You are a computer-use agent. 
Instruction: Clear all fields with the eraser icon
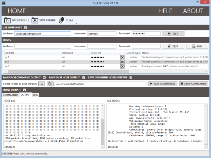pyautogui.click(x=66, y=20)
